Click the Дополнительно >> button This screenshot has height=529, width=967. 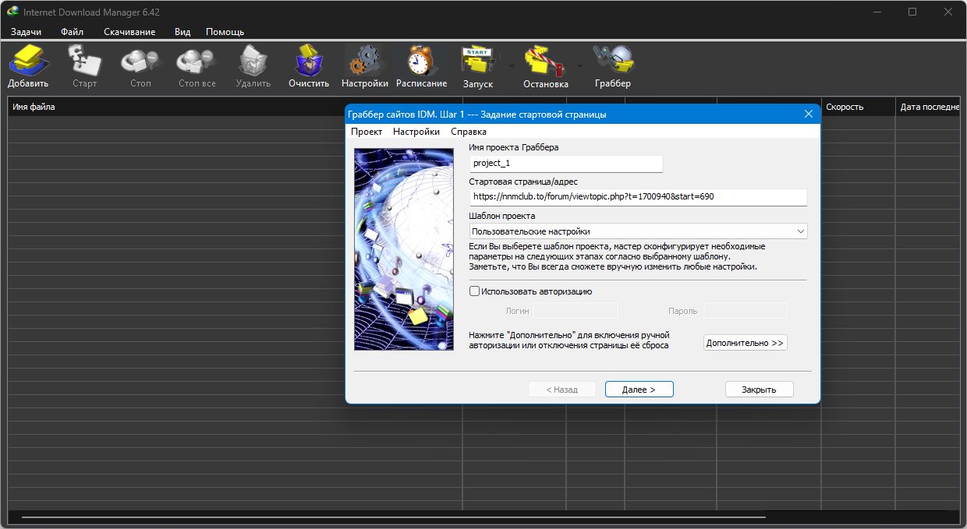(x=745, y=343)
